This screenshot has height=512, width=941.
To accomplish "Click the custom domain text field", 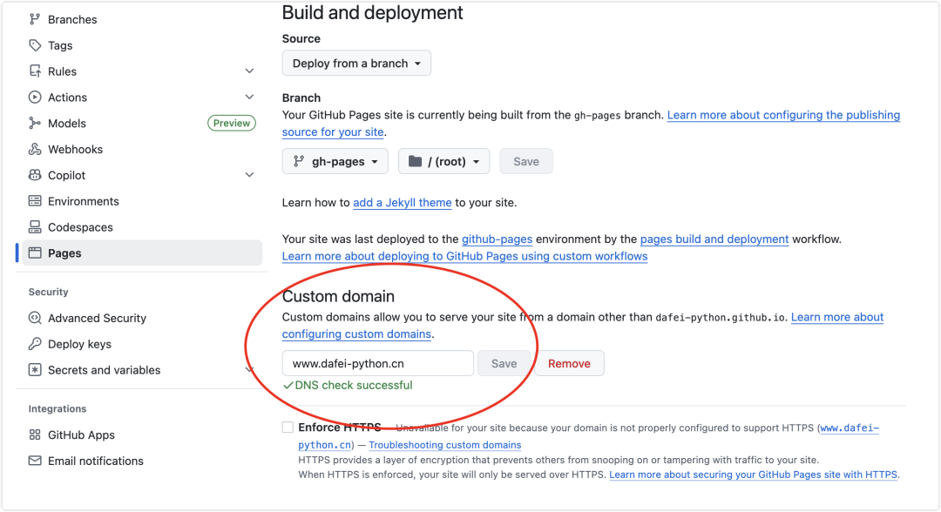I will tap(377, 364).
